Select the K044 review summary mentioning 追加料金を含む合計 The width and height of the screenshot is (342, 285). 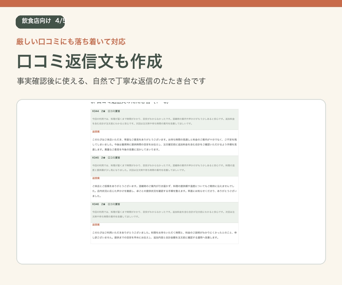pyautogui.click(x=163, y=121)
